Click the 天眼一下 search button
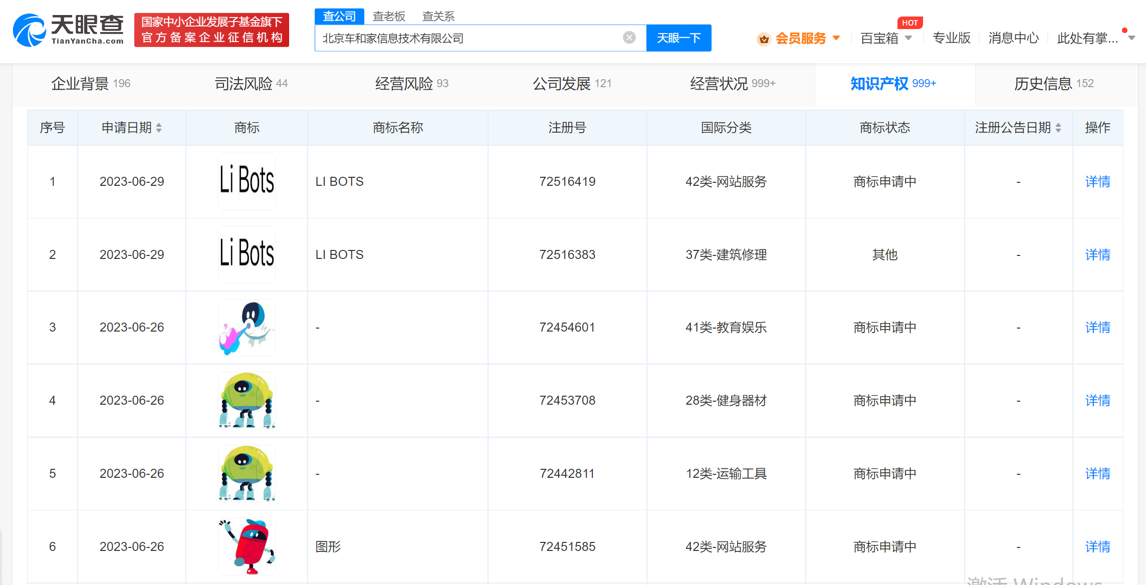Viewport: 1146px width, 585px height. 678,38
